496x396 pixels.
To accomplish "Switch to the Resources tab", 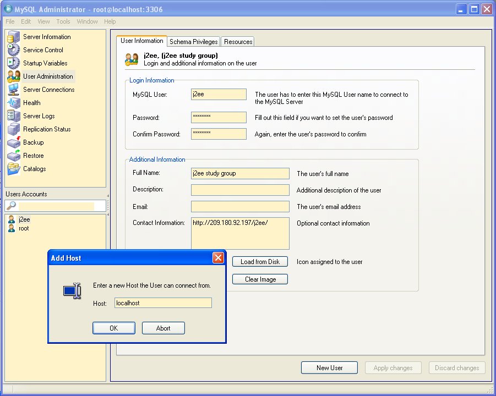I will coord(238,42).
